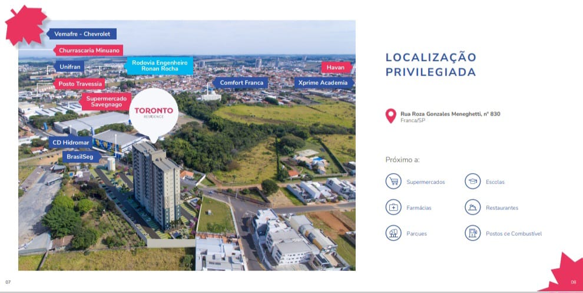Select the Havan map label
This screenshot has width=583, height=293.
(x=336, y=68)
